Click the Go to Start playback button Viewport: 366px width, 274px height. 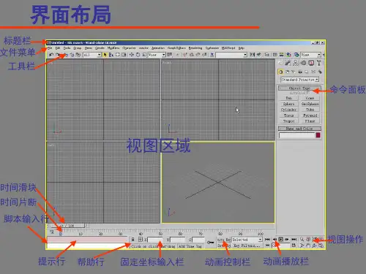point(267,240)
